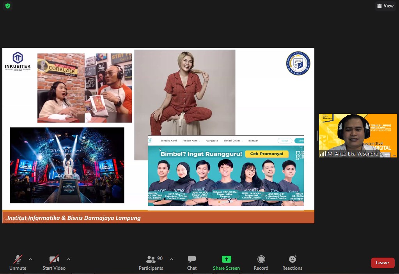Leave the meeting
399x274 pixels.
(x=383, y=263)
